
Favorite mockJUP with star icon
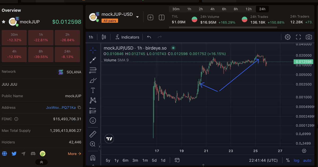(x=3, y=22)
